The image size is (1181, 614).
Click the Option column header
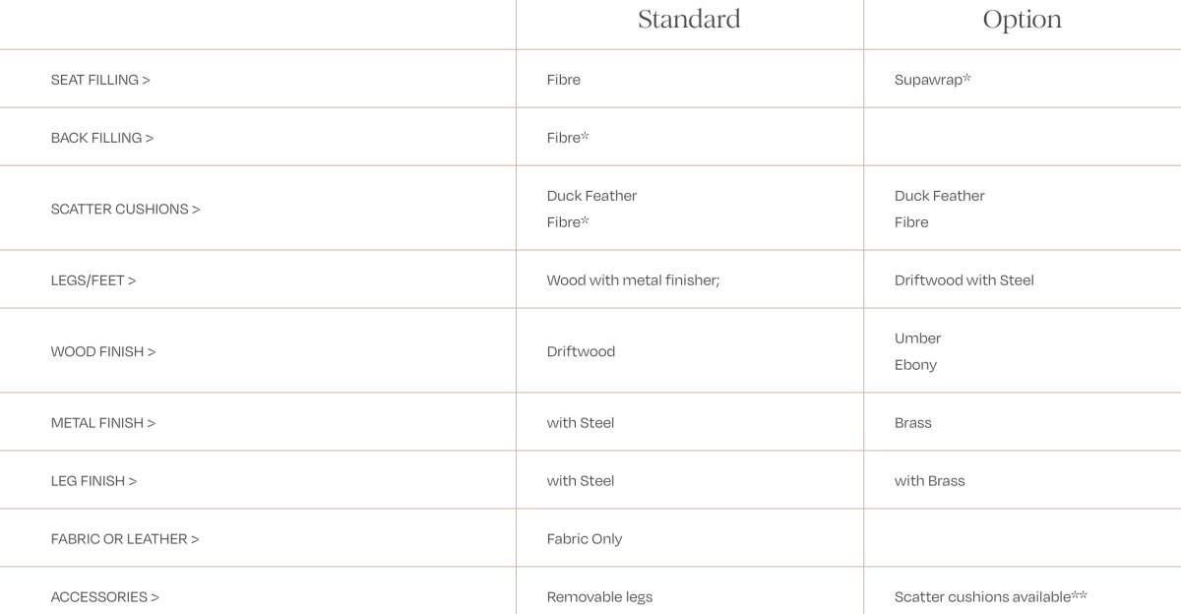pos(1022,20)
